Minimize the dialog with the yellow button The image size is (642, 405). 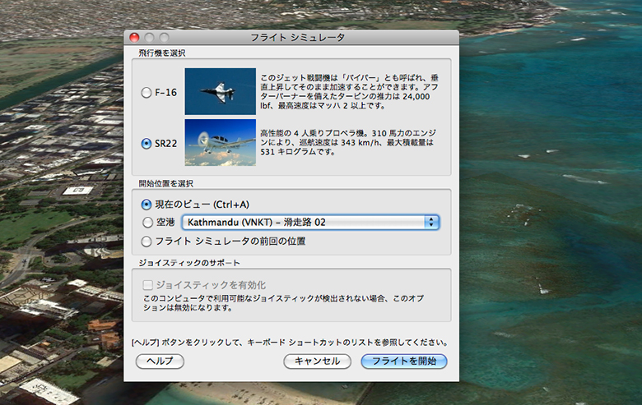pyautogui.click(x=149, y=38)
